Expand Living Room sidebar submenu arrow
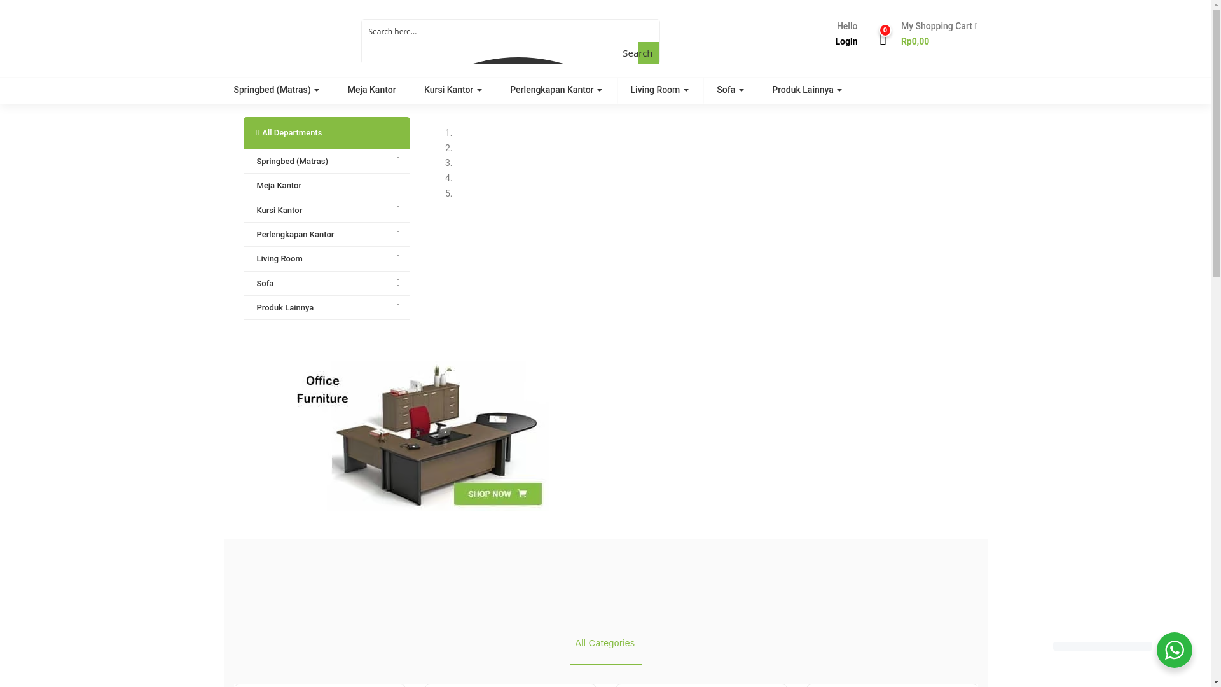This screenshot has width=1221, height=687. pyautogui.click(x=398, y=259)
